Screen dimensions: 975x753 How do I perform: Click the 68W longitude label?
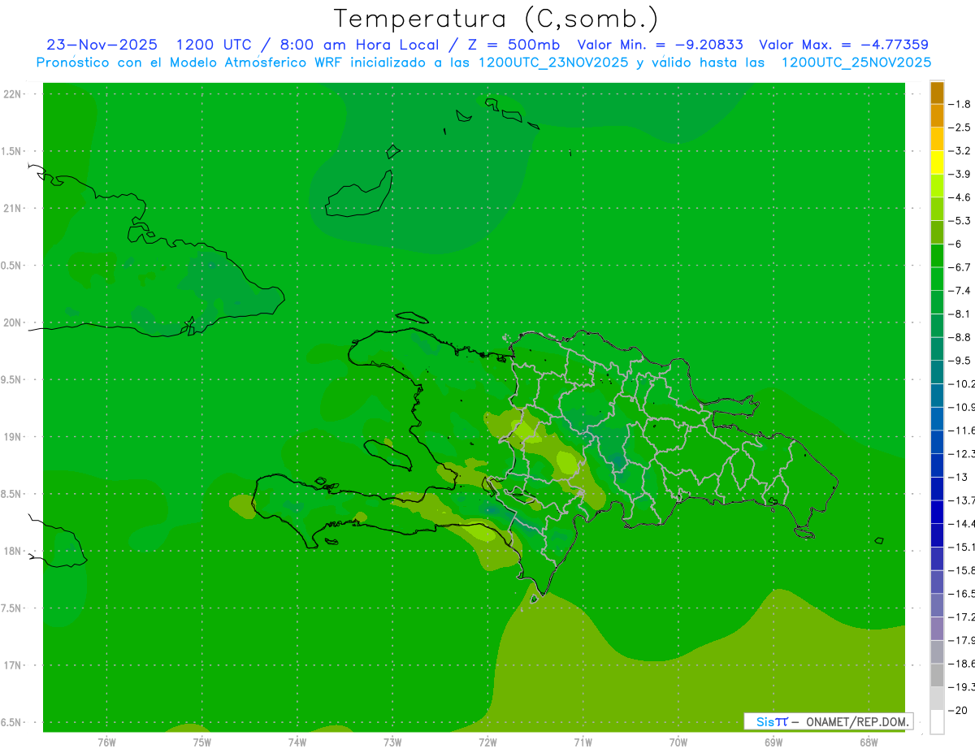point(868,742)
